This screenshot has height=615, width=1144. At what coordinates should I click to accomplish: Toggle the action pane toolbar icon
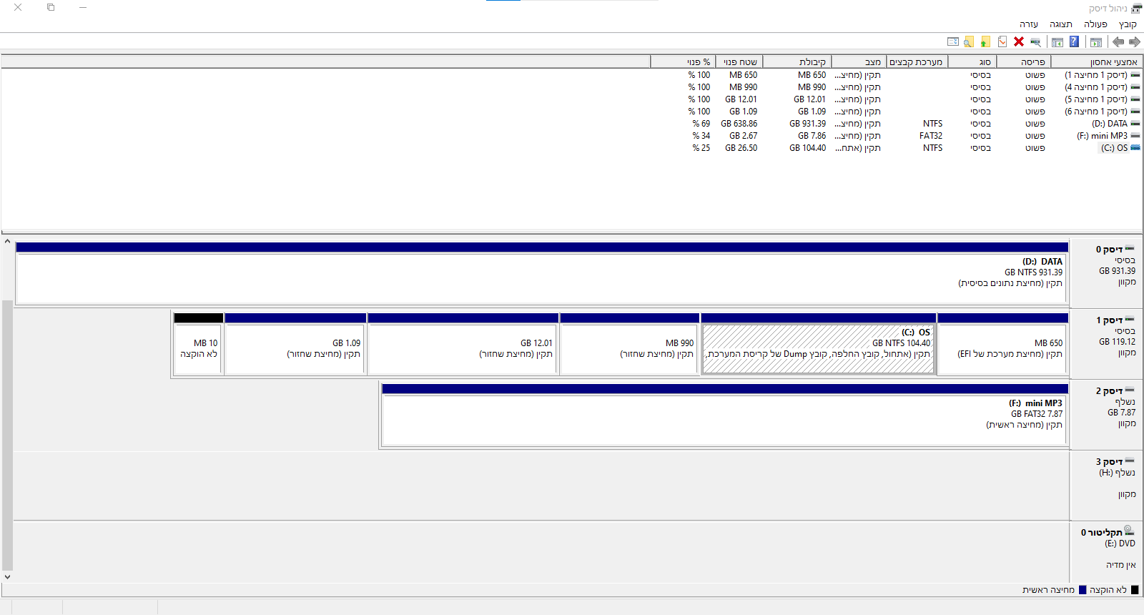pyautogui.click(x=1057, y=41)
